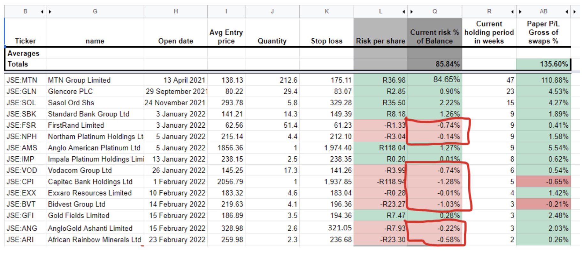Select the JSE:SOL ticker cell
Viewport: 582px width, 254px height.
click(25, 103)
